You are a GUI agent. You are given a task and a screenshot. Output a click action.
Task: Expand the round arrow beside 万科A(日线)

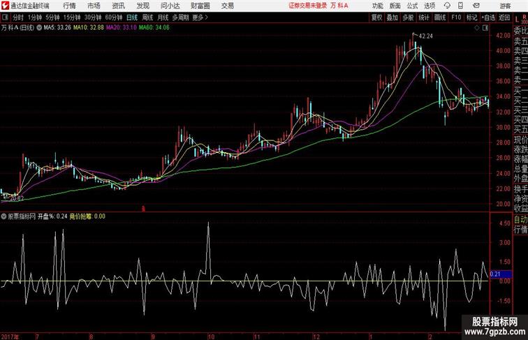39,28
